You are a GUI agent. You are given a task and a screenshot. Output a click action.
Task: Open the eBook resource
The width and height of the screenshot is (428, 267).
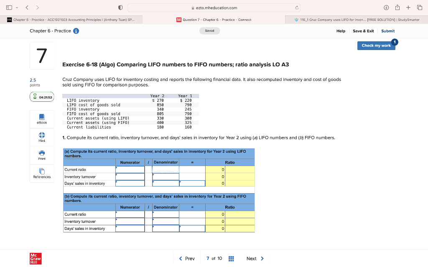click(x=42, y=118)
